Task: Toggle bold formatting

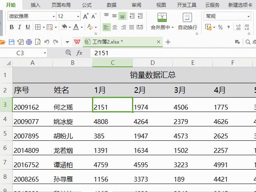Action: click(x=12, y=27)
